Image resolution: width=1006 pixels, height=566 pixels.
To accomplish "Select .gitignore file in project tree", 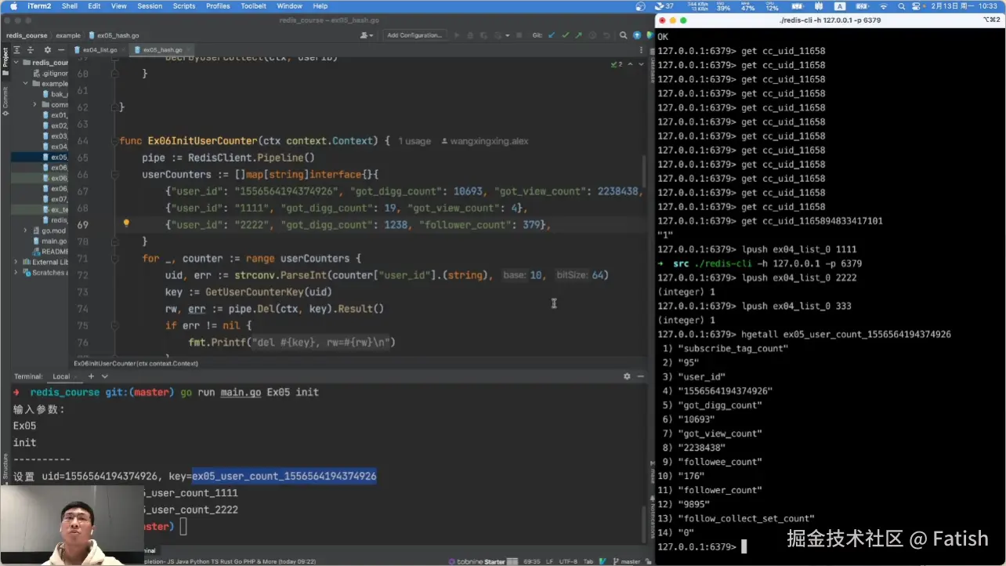I will 52,73.
